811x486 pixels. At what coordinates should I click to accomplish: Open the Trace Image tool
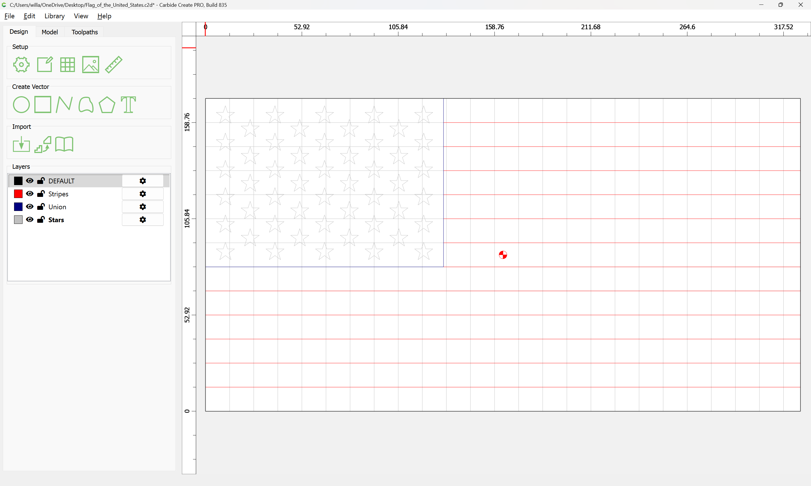coord(43,145)
